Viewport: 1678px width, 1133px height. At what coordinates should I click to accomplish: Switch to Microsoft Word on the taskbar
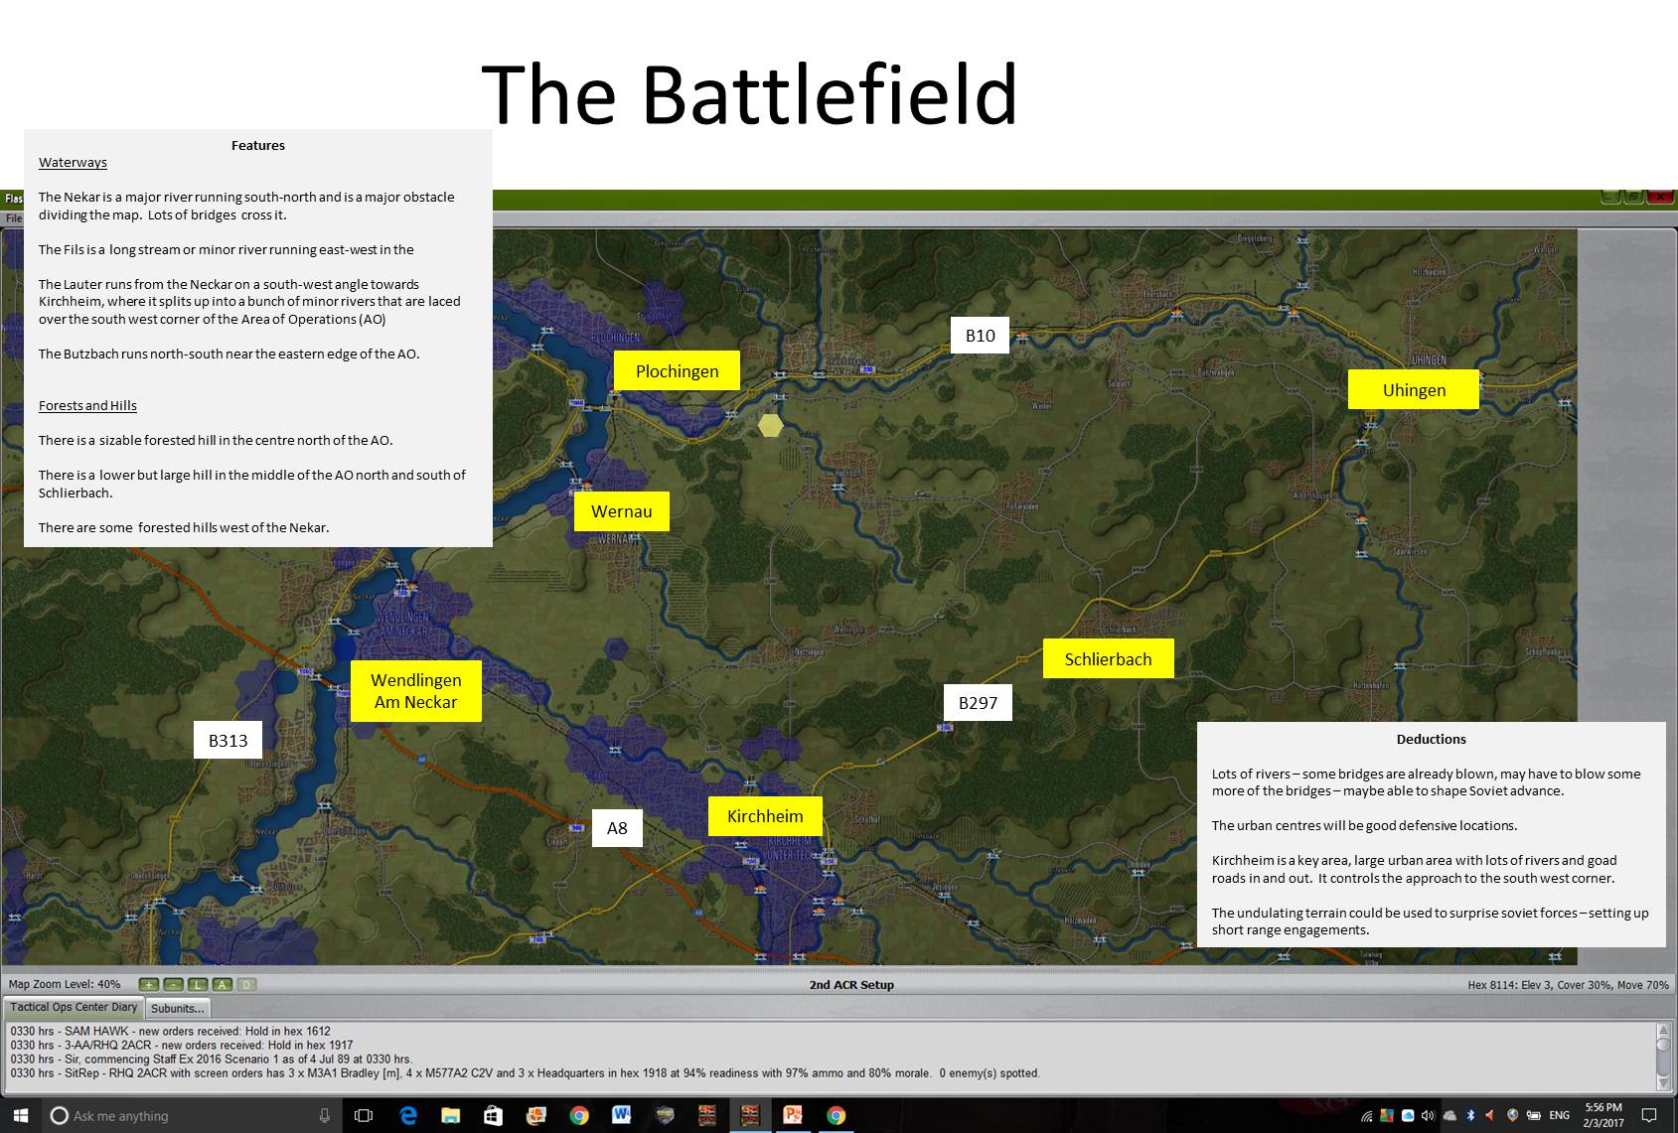(621, 1115)
